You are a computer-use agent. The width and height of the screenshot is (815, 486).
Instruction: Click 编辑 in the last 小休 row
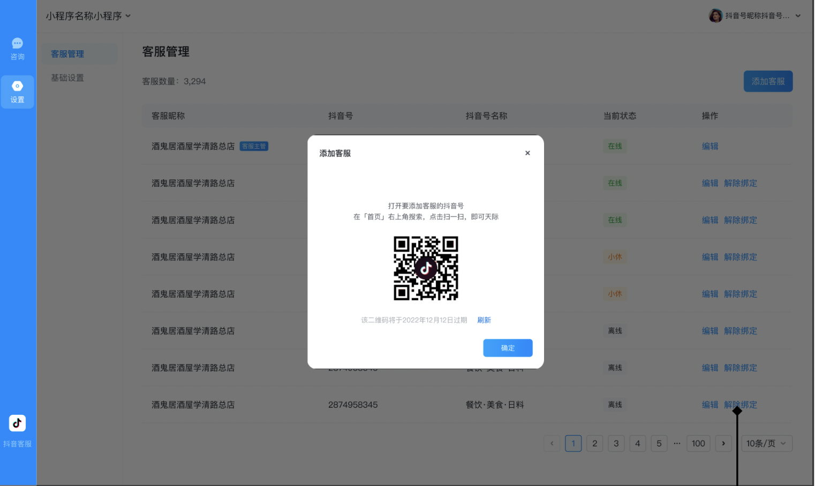click(710, 294)
